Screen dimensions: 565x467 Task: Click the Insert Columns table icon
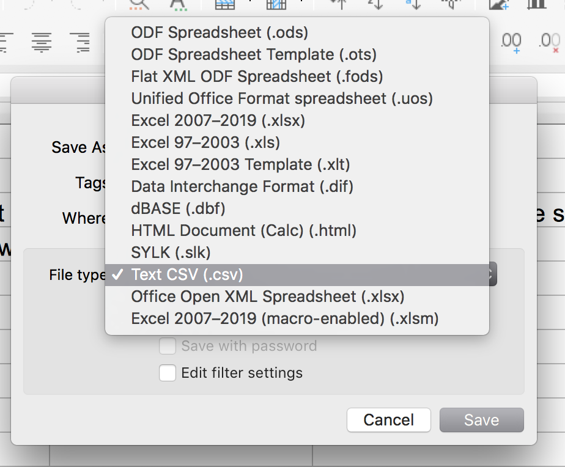pyautogui.click(x=276, y=5)
